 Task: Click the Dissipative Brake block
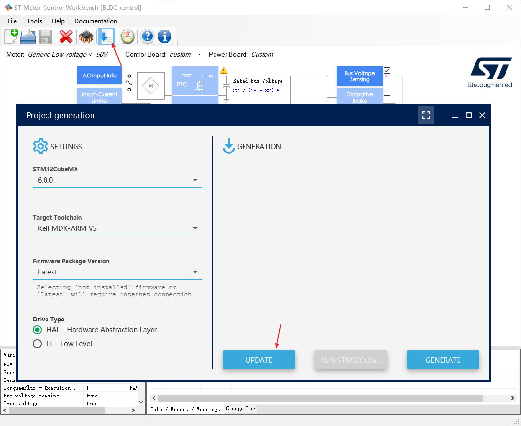click(359, 96)
